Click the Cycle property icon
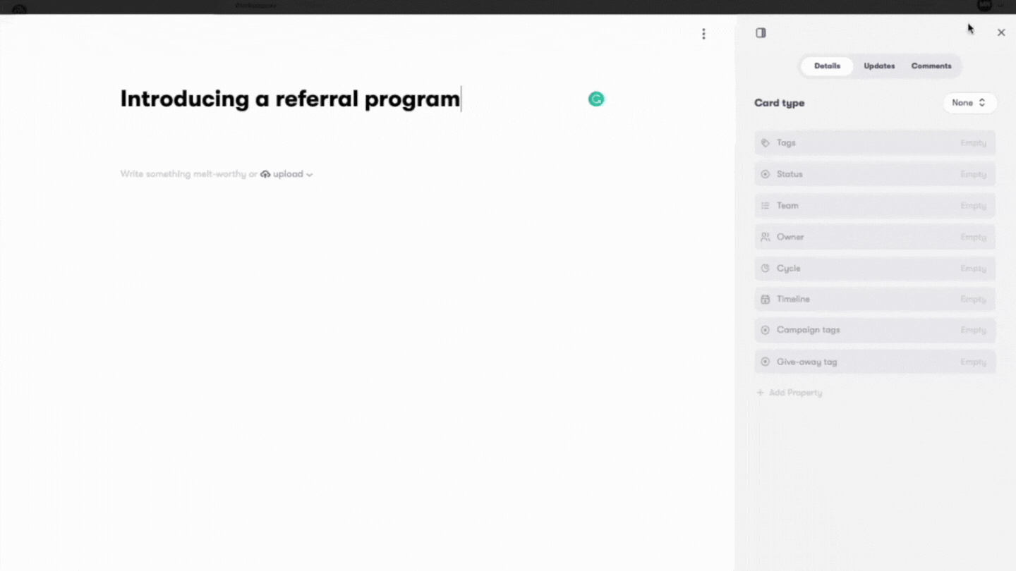Screen dimensions: 1016x571 (x=765, y=269)
